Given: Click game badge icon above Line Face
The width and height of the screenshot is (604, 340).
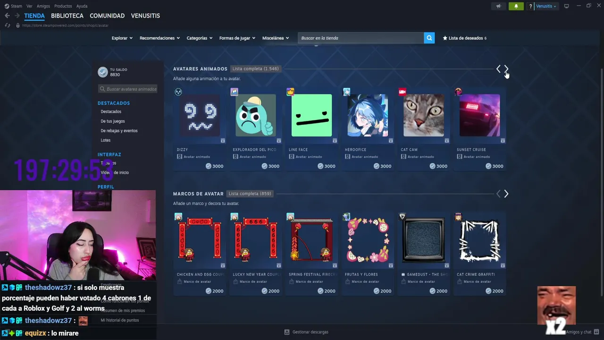Looking at the screenshot, I should pos(290,92).
